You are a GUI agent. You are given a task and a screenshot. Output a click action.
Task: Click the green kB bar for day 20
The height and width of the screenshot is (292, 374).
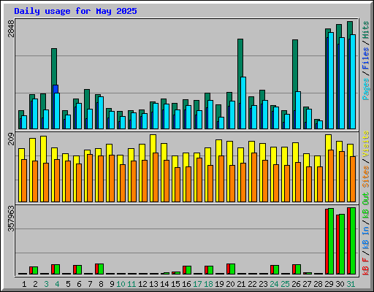(232, 269)
